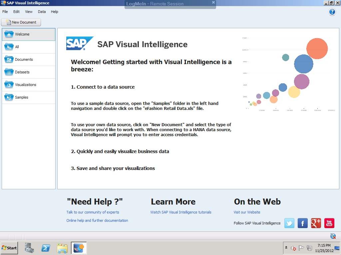Click the muted volume tray icon
The width and height of the screenshot is (341, 255).
[293, 248]
